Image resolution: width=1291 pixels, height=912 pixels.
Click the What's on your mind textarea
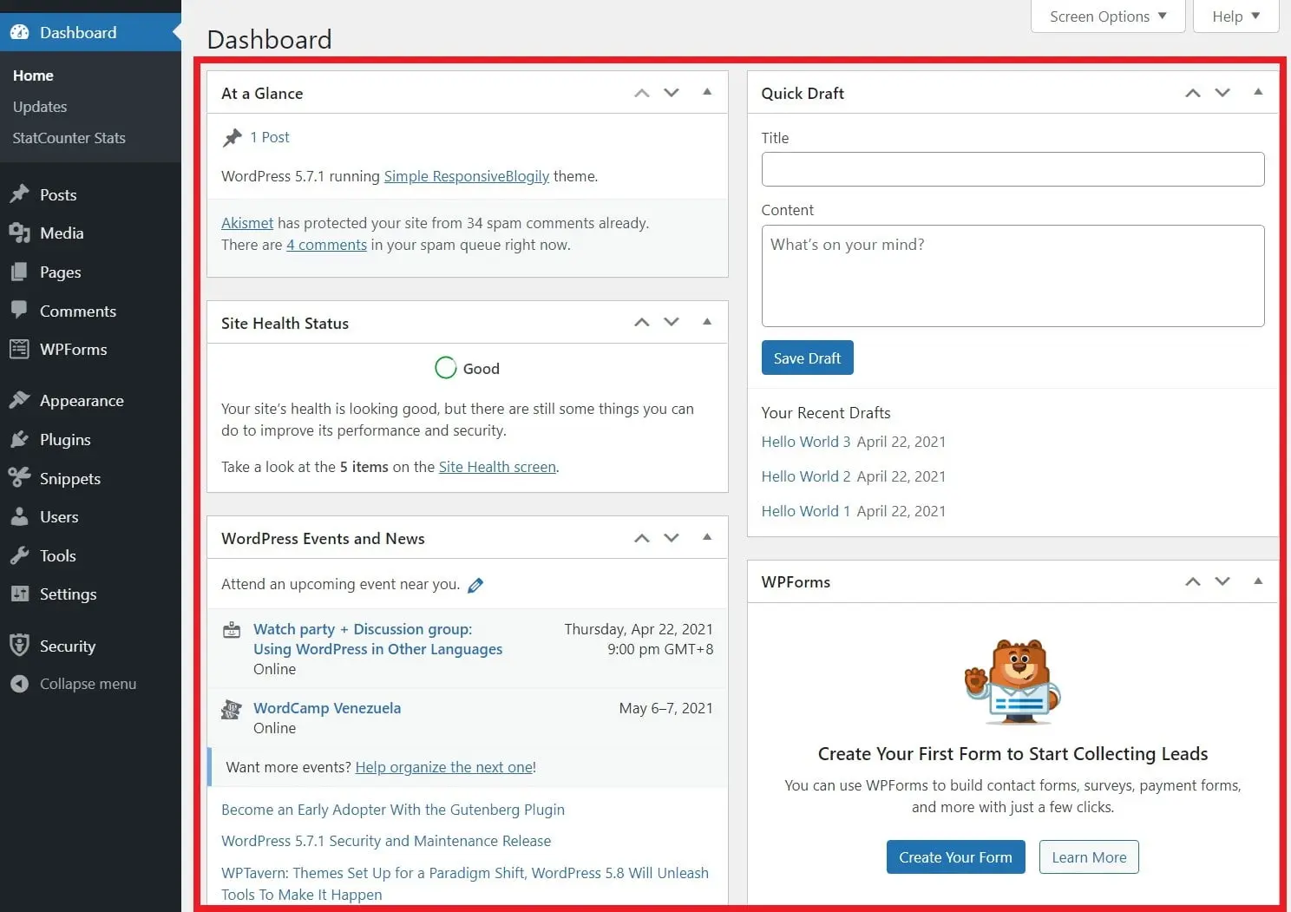(1012, 276)
